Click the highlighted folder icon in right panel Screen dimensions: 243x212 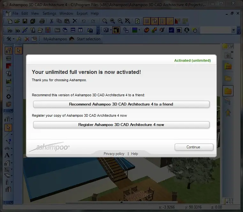[228, 91]
